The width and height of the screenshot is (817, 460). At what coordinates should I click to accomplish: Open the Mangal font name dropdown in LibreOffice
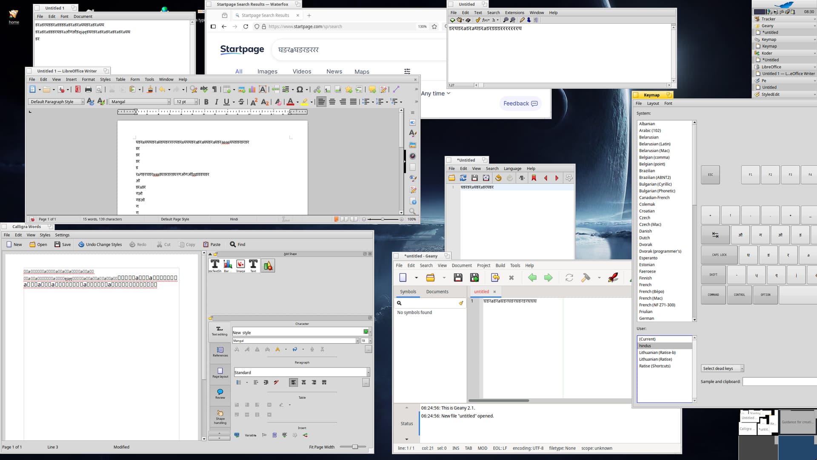pyautogui.click(x=169, y=102)
